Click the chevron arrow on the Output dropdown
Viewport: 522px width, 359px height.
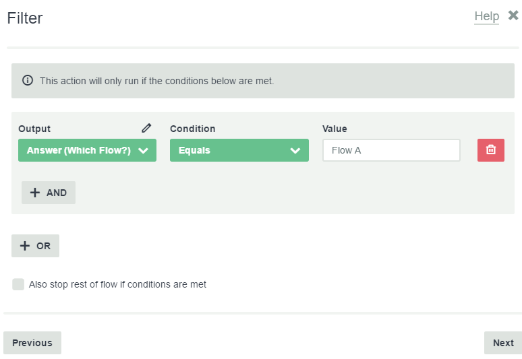click(x=143, y=151)
